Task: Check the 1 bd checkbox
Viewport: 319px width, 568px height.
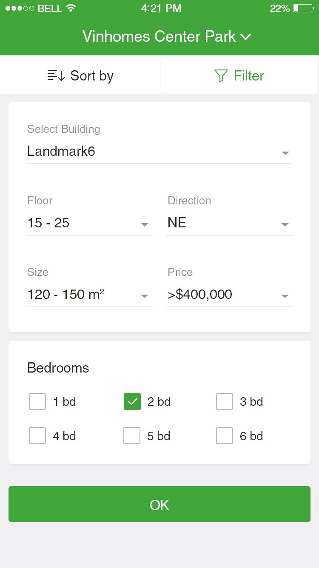Action: [x=37, y=402]
